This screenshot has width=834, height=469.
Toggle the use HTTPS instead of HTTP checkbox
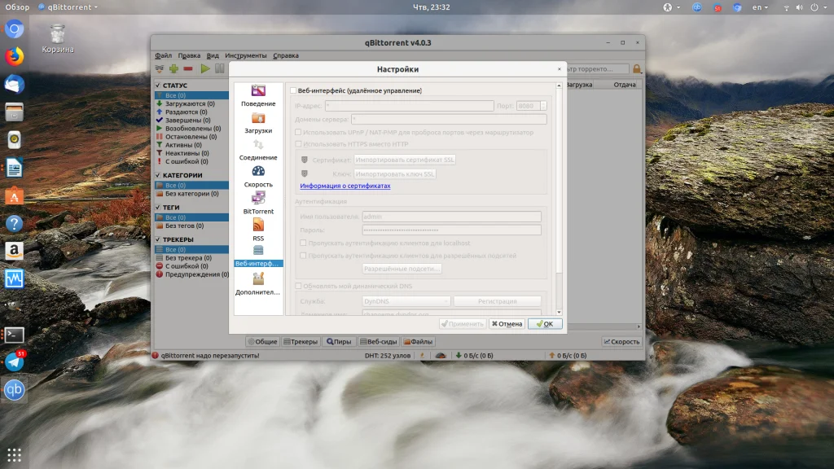(298, 143)
